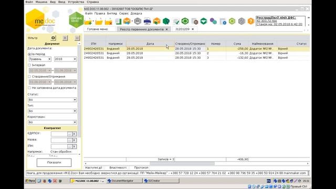This screenshot has height=189, width=336.
Task: Click the orange import box icon
Action: (x=127, y=21)
